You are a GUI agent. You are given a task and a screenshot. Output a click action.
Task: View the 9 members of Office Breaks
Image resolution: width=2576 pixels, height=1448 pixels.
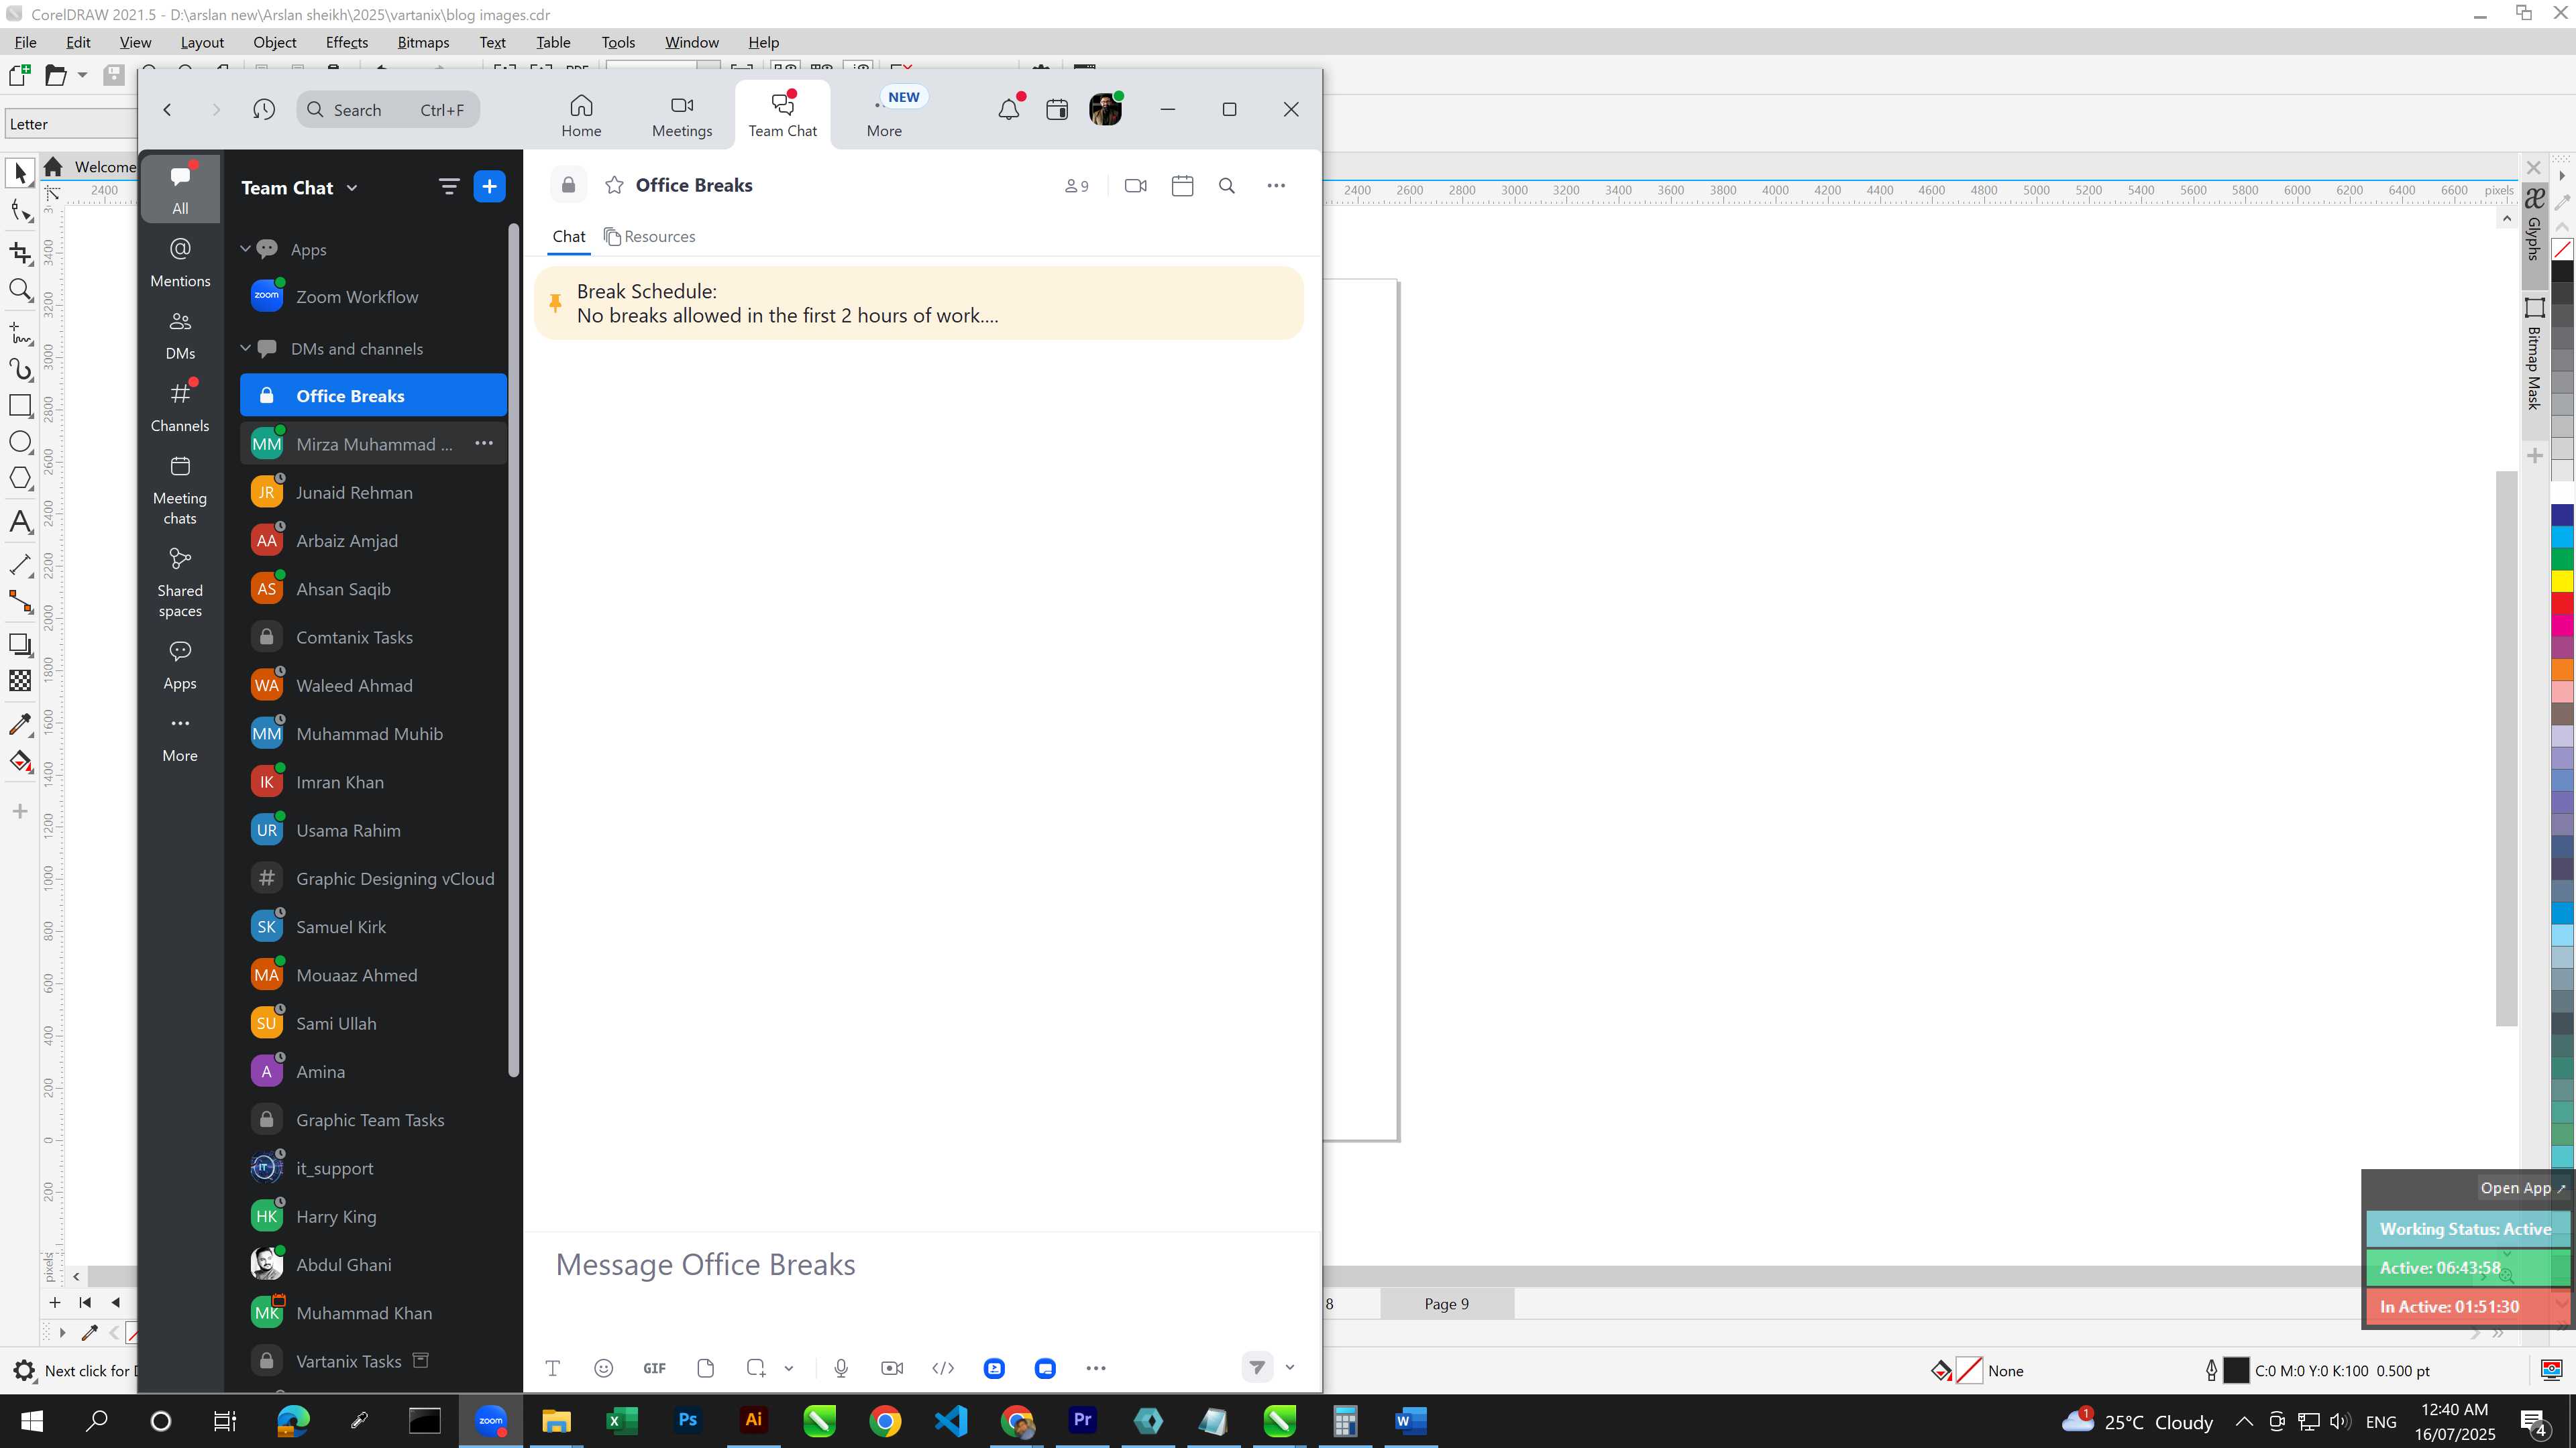coord(1076,186)
